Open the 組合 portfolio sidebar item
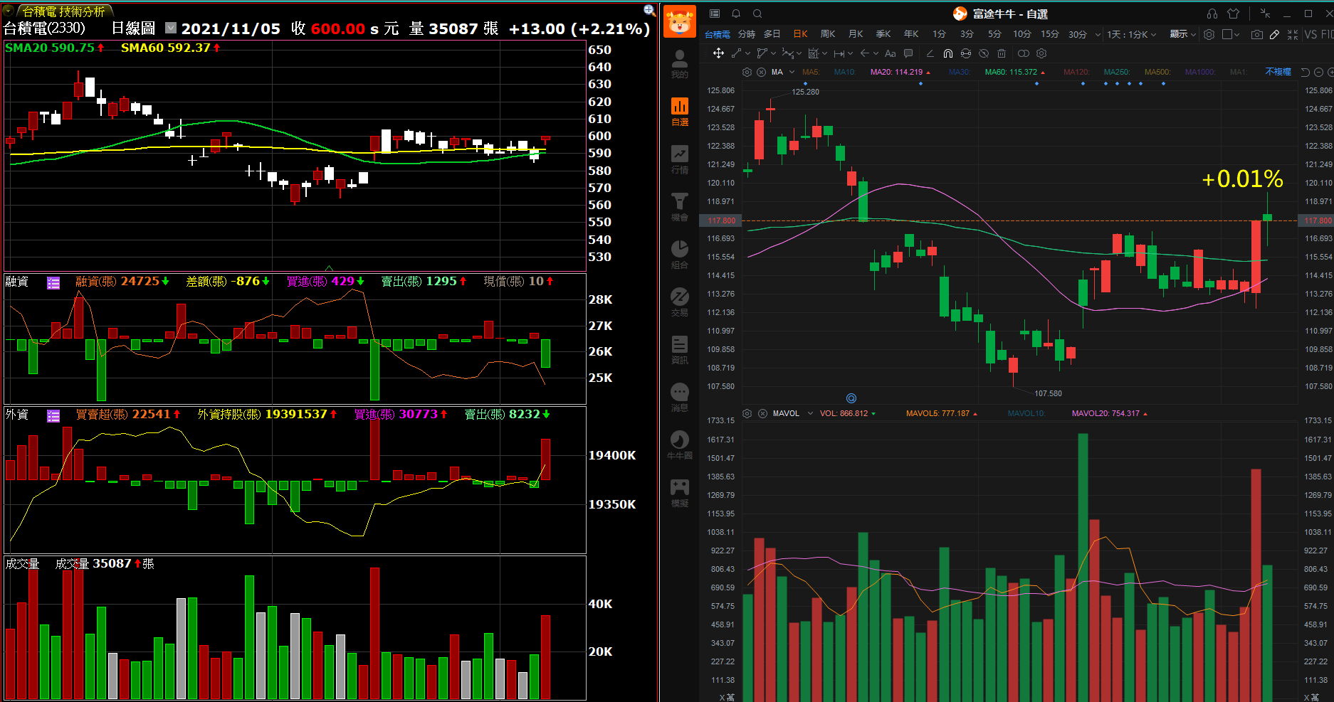1334x702 pixels. click(x=680, y=255)
